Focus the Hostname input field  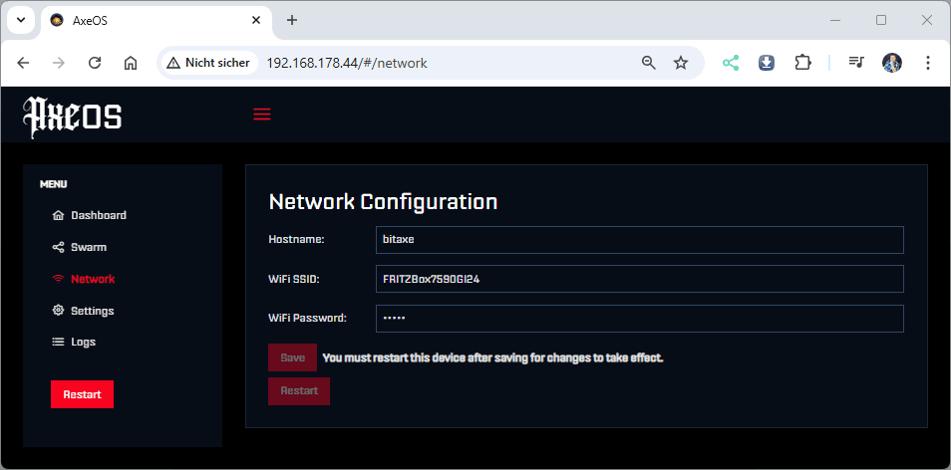point(639,240)
